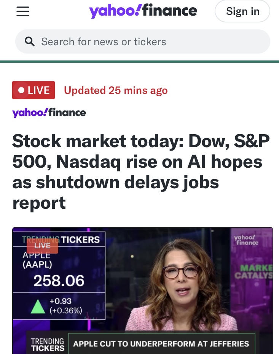Open the 'Stock market today' headline article
Screen dimensions: 279x354
coord(141,172)
